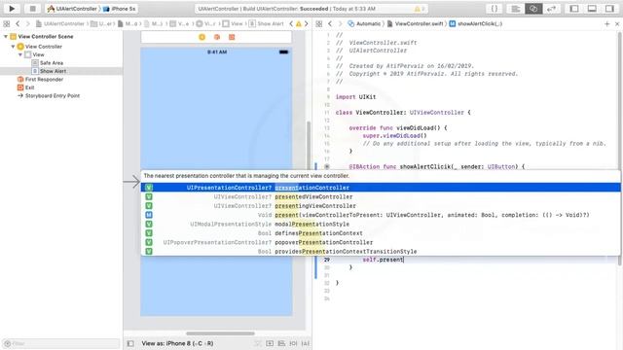Image resolution: width=623 pixels, height=350 pixels.
Task: Click the View Controller dock icon
Action: click(x=202, y=37)
